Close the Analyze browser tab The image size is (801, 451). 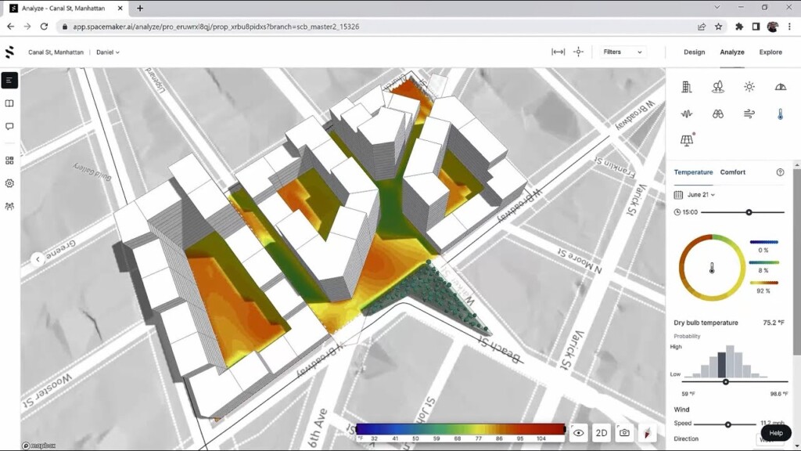(120, 8)
